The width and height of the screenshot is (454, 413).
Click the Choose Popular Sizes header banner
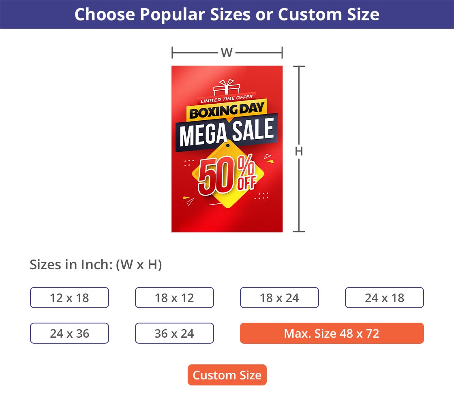(x=227, y=15)
